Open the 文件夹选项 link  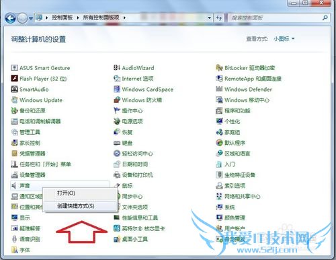[135, 207]
